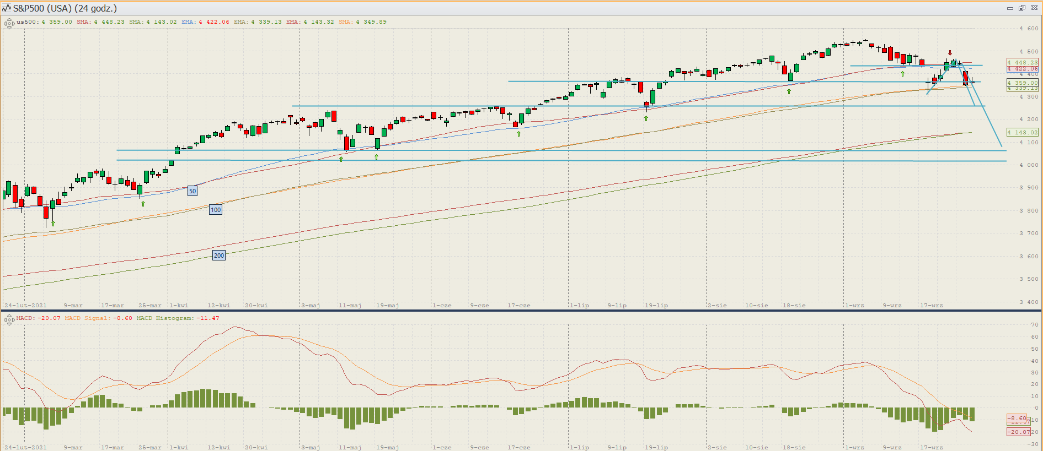Image resolution: width=1043 pixels, height=451 pixels.
Task: Click the 1-wrz date marker on time axis
Action: (854, 305)
